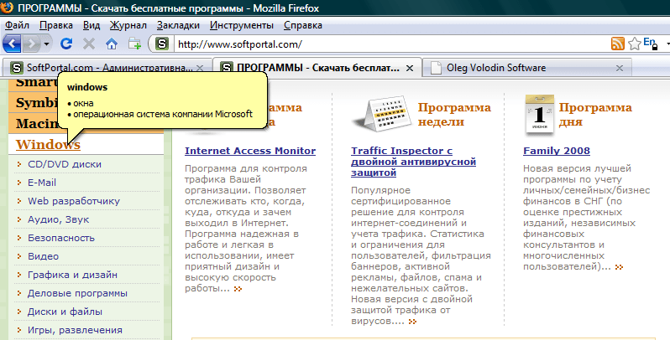
Task: Click the Macin category heading behind the tooltip
Action: pos(36,124)
